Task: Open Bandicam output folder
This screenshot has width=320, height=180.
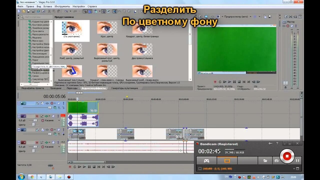Action: tap(265, 161)
